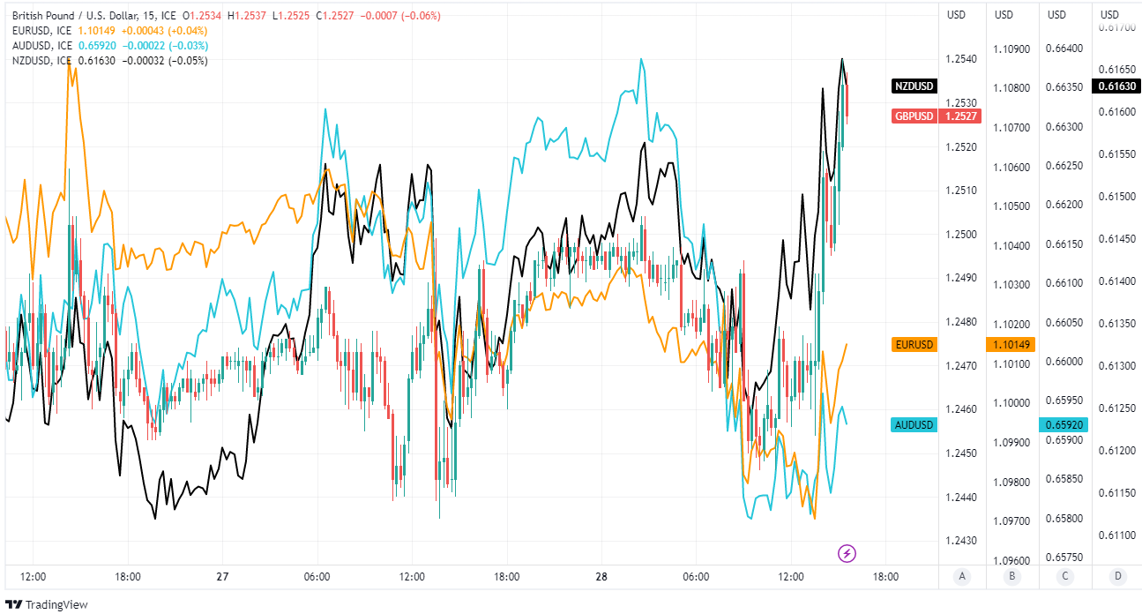Screen dimensions: 1142x614
Task: Open the EURUSD, ICE legend entry
Action: point(41,31)
